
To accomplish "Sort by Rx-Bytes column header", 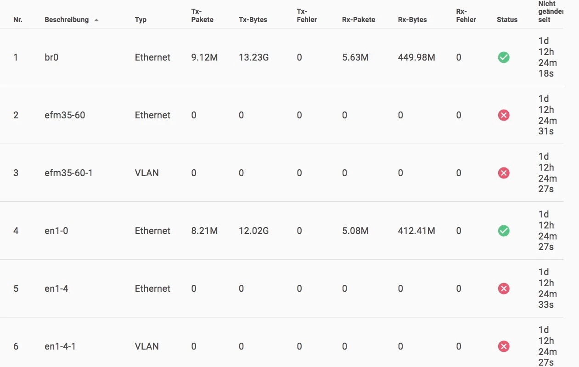I will 412,20.
